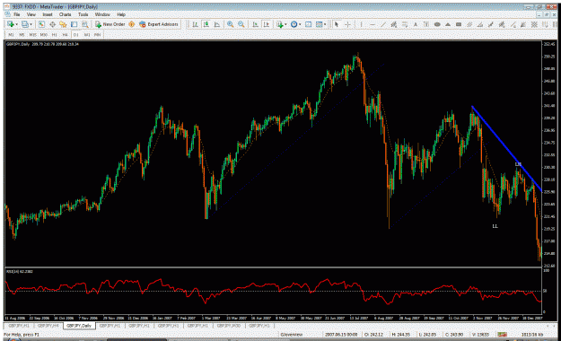Open the New Chart dropdown arrow
The image size is (561, 341).
[16, 24]
